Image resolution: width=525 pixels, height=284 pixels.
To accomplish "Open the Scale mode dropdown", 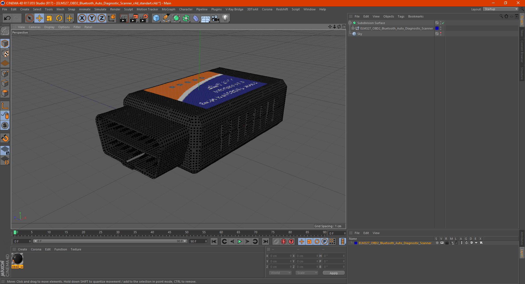I will click(x=307, y=273).
